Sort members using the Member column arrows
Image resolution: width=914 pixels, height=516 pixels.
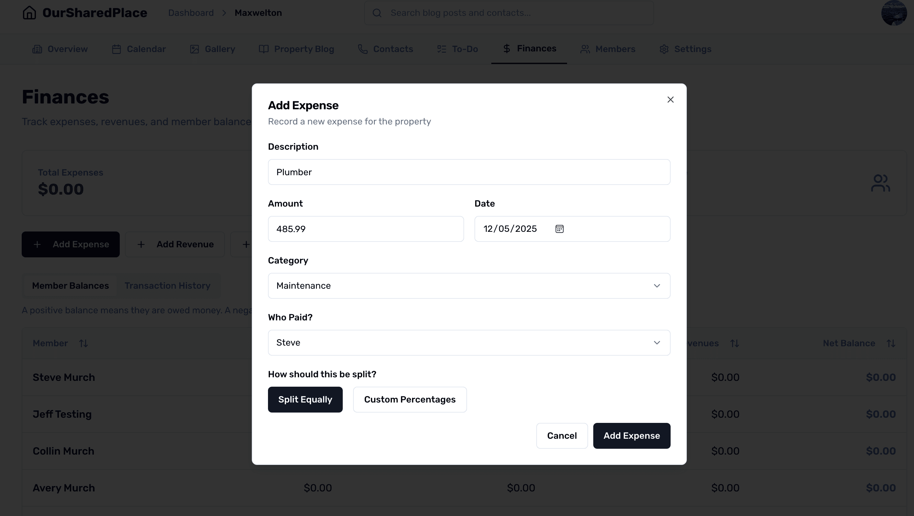point(83,343)
